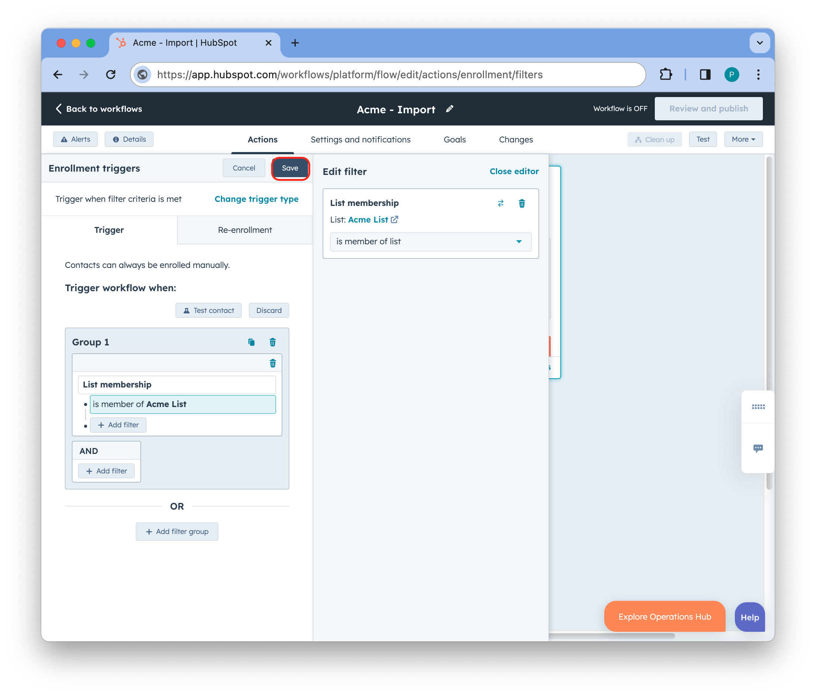
Task: Open the Acme List link
Action: pyautogui.click(x=368, y=220)
